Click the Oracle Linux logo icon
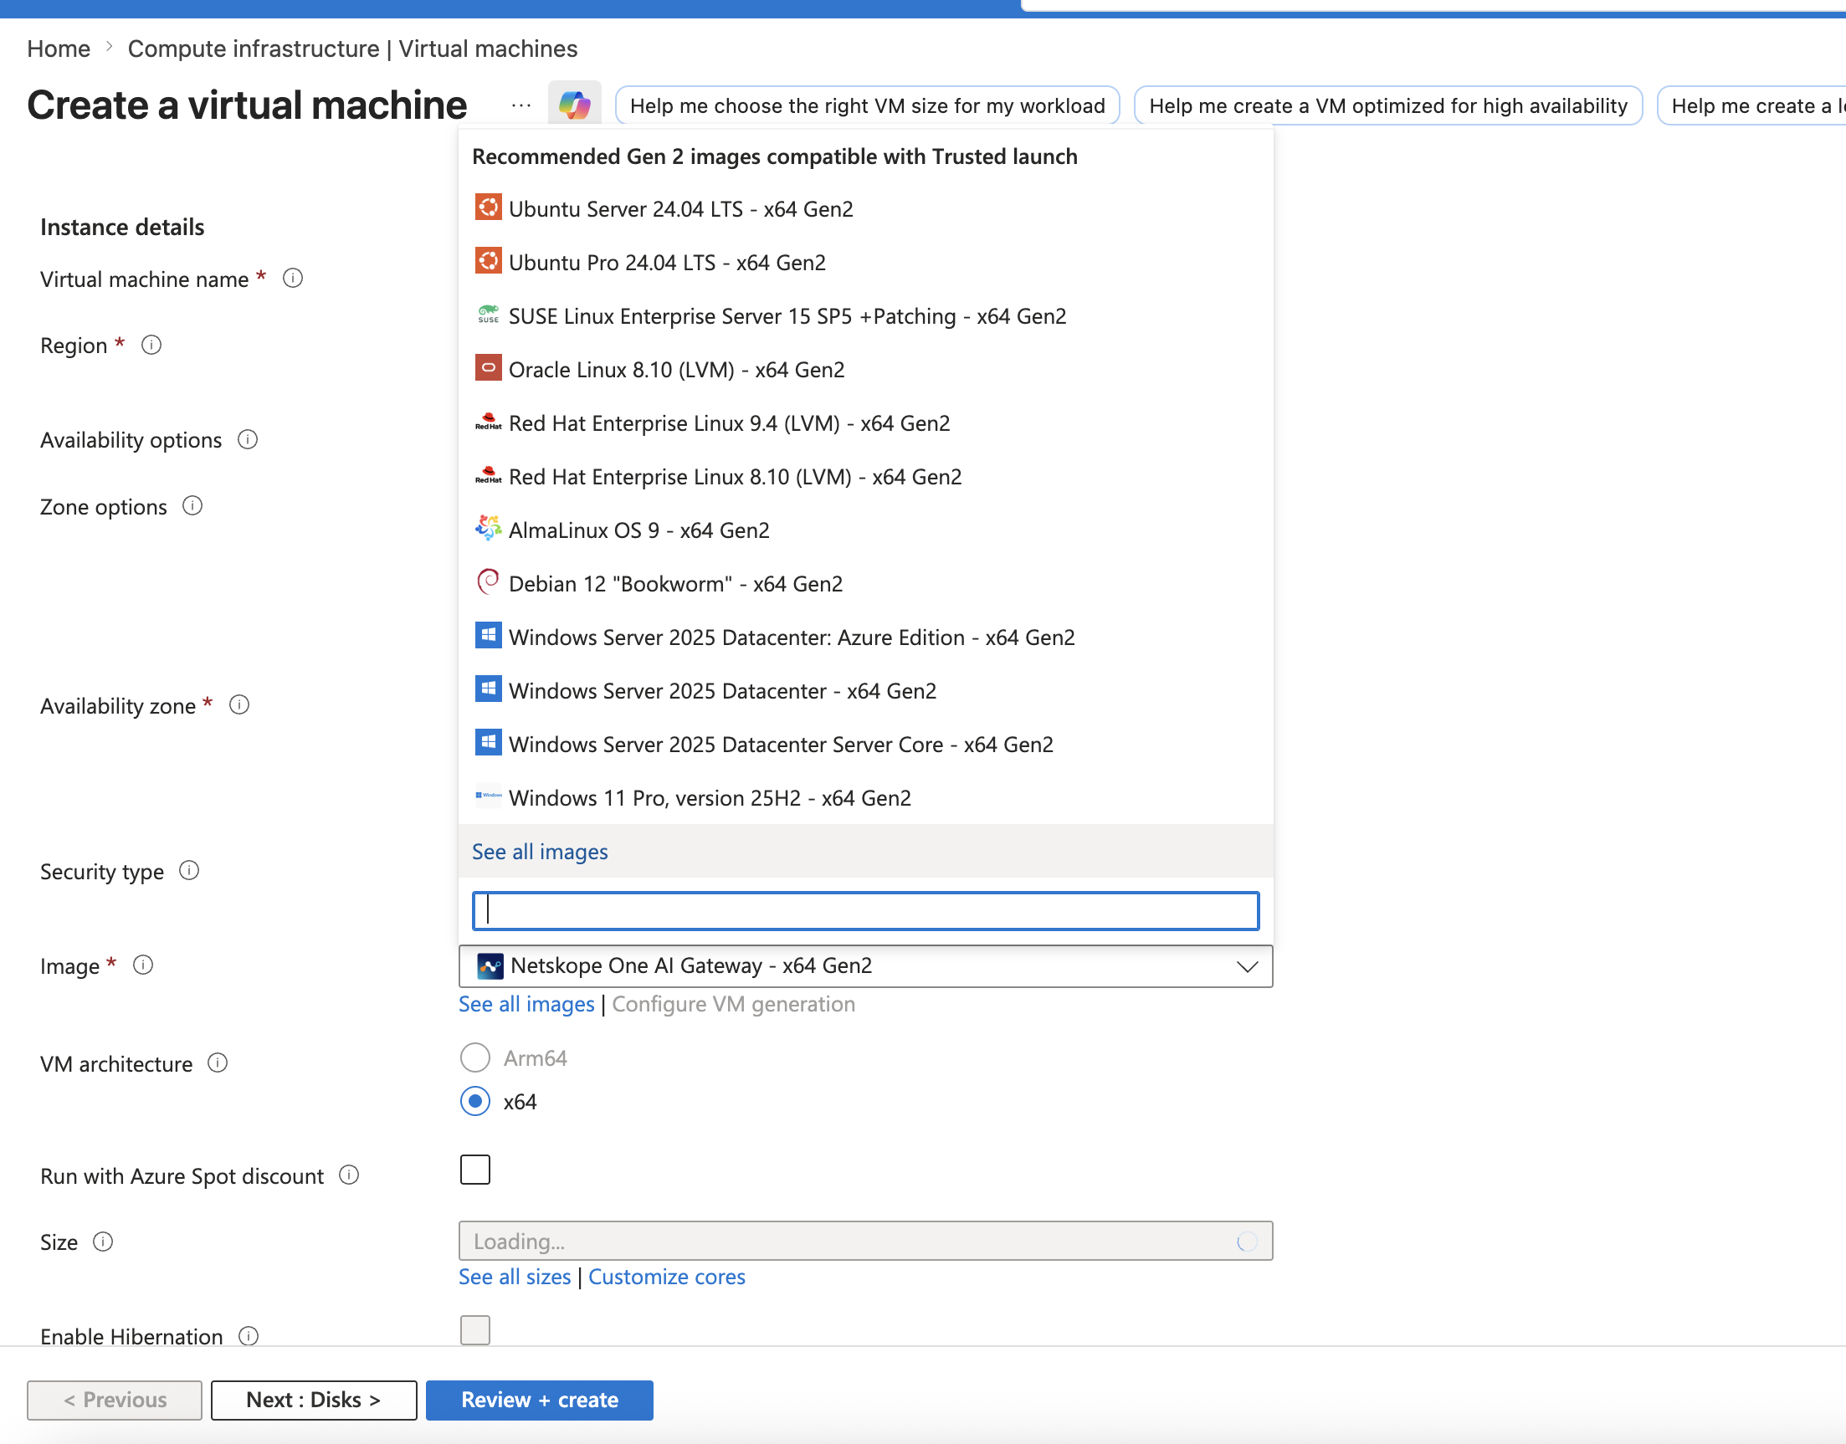1846x1444 pixels. pos(488,368)
